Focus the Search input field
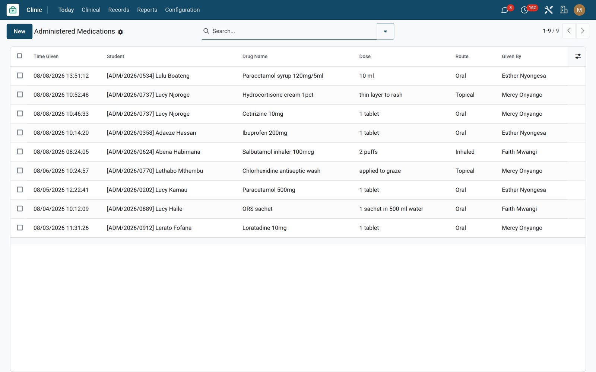Viewport: 596px width, 372px height. [294, 31]
